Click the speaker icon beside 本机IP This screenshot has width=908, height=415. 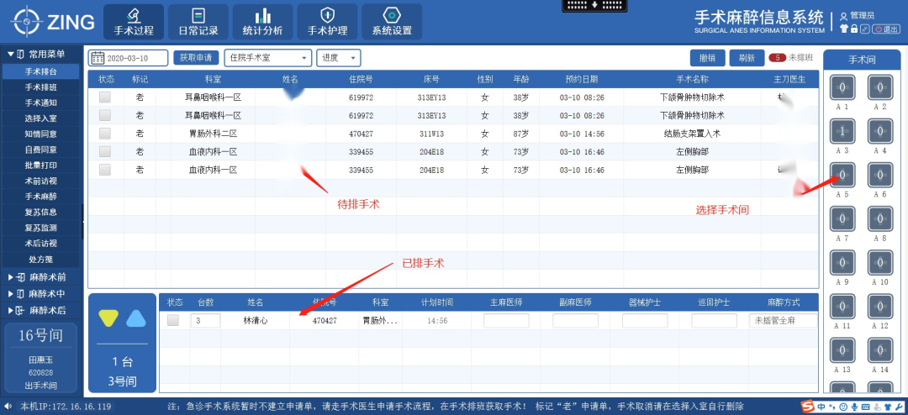7,407
